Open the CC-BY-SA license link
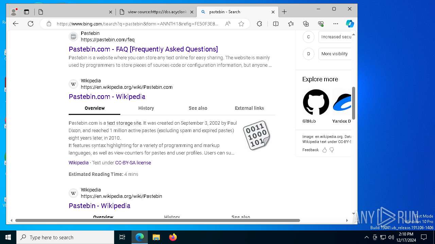This screenshot has height=244, width=435. 133,163
